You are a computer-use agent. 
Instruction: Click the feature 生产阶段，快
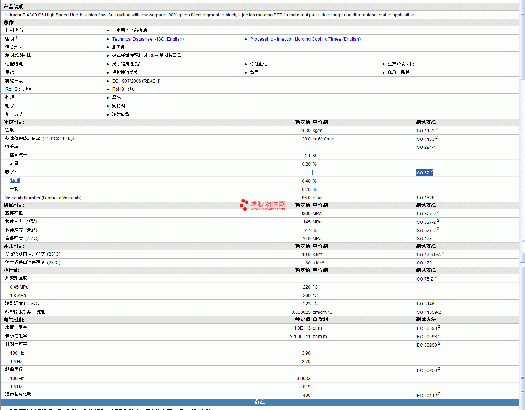pyautogui.click(x=401, y=64)
